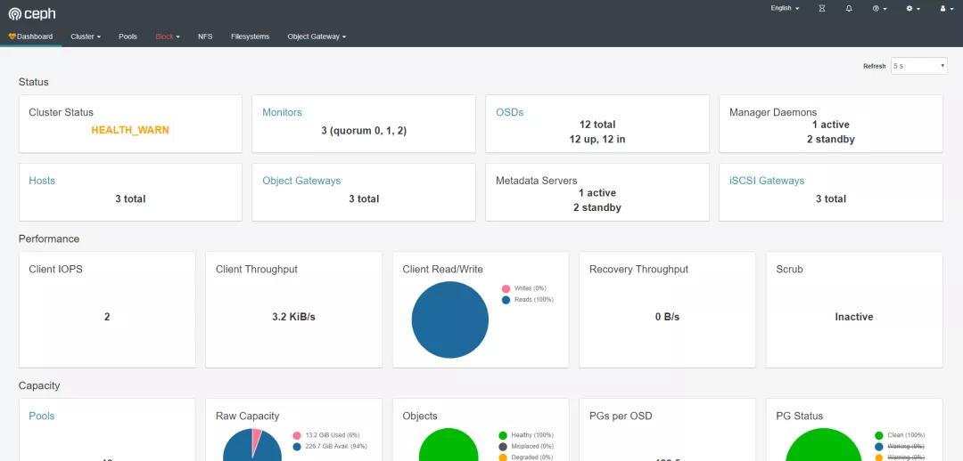Open the English language dropdown
Screen dimensions: 963x461
tap(785, 9)
